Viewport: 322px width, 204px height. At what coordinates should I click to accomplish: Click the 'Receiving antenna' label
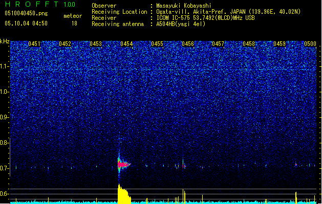click(118, 24)
